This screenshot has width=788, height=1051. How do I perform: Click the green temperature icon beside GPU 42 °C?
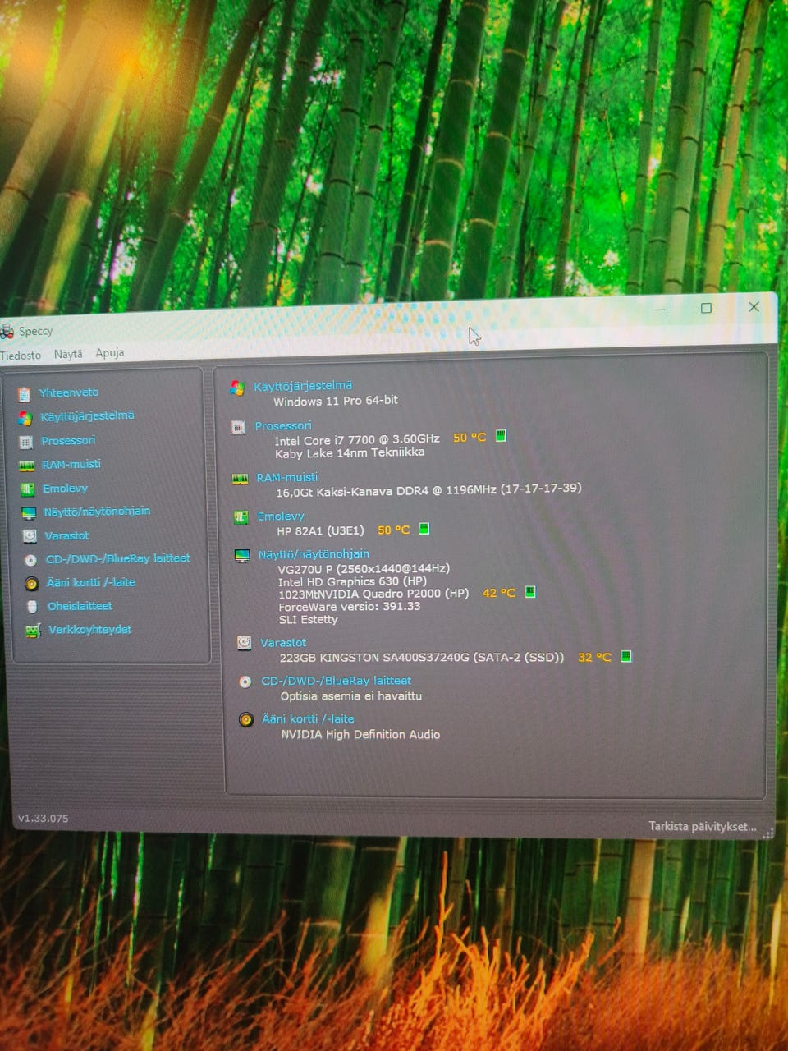coord(530,591)
